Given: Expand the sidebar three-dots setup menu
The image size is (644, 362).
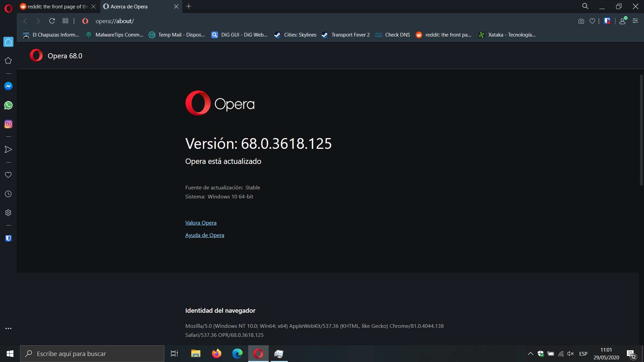Looking at the screenshot, I should [x=8, y=328].
